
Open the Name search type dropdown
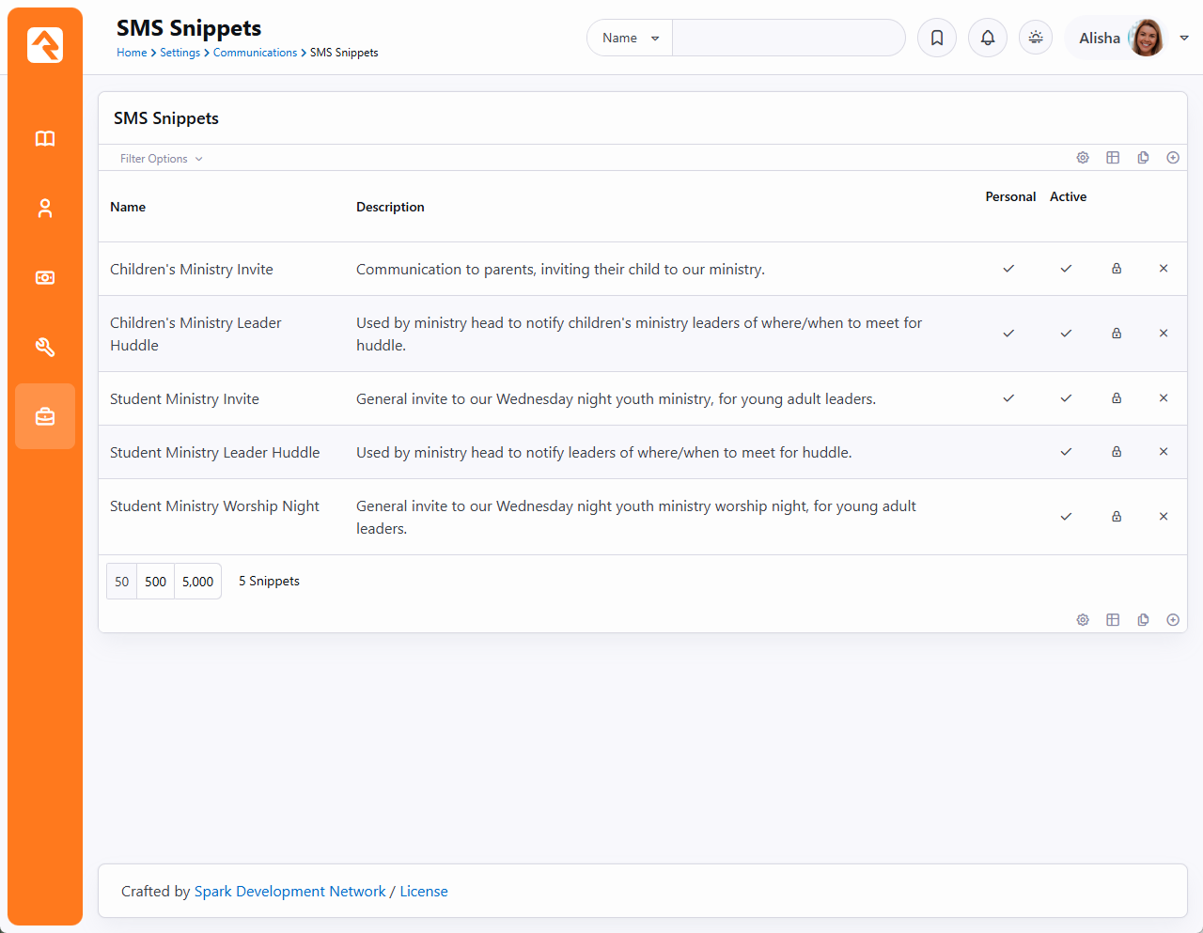(630, 39)
